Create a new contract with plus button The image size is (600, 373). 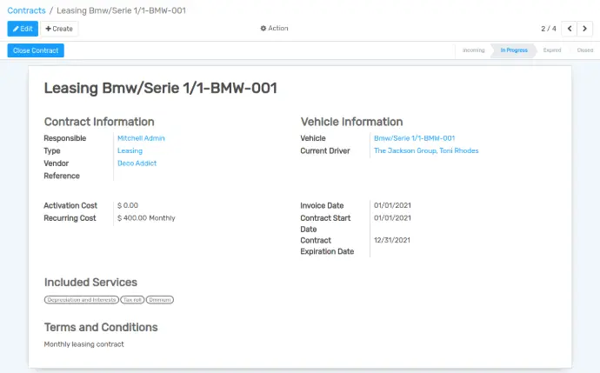pos(59,29)
